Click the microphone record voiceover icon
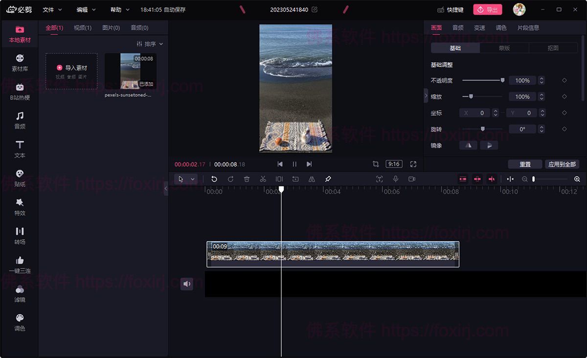This screenshot has width=587, height=358. (396, 179)
